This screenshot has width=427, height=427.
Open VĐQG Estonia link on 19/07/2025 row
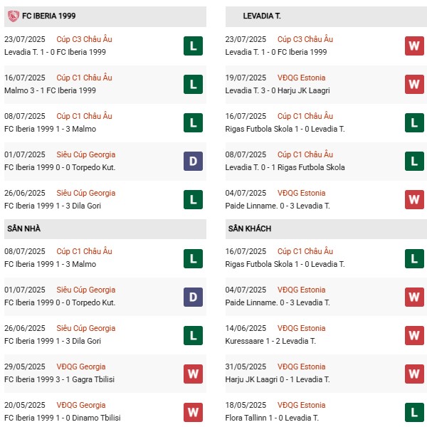pyautogui.click(x=302, y=78)
